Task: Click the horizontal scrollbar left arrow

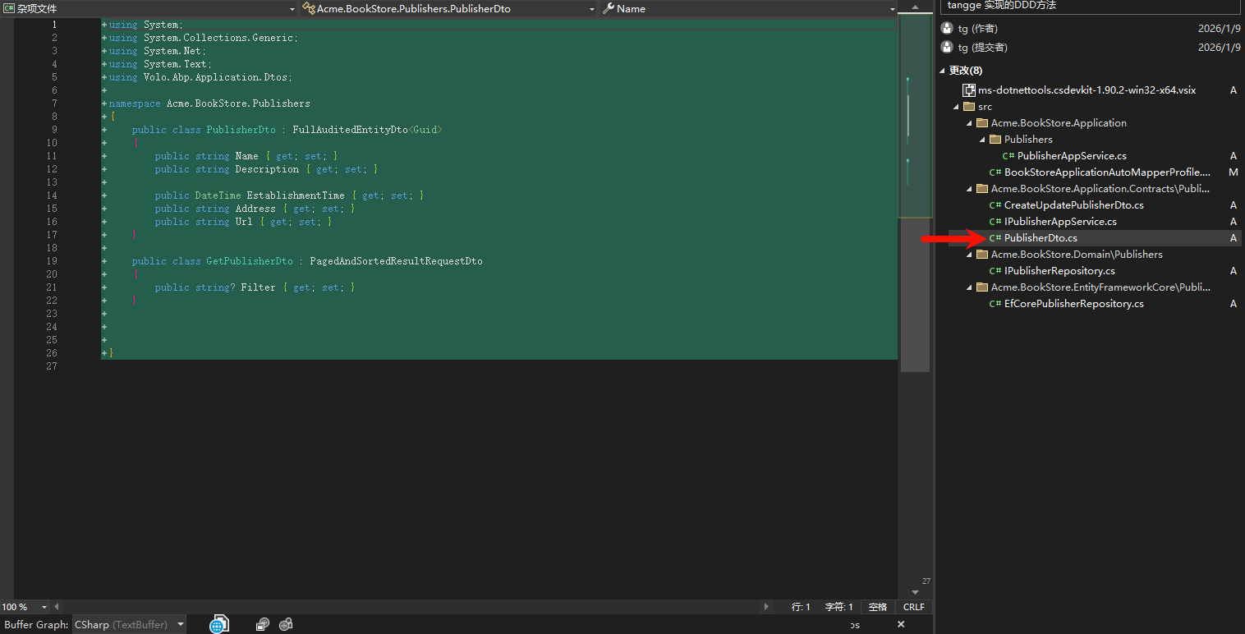Action: (x=56, y=607)
